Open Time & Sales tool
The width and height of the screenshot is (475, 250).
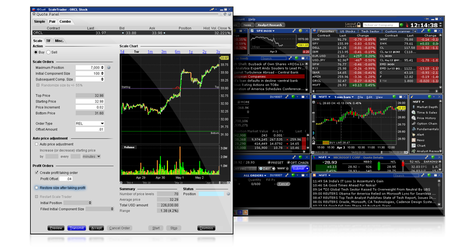(425, 112)
